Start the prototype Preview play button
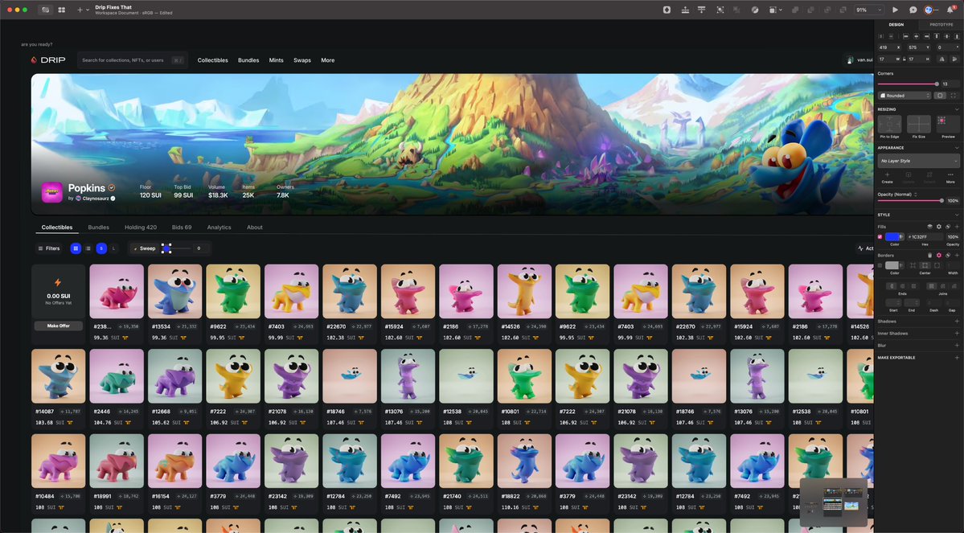This screenshot has width=964, height=533. coord(895,10)
